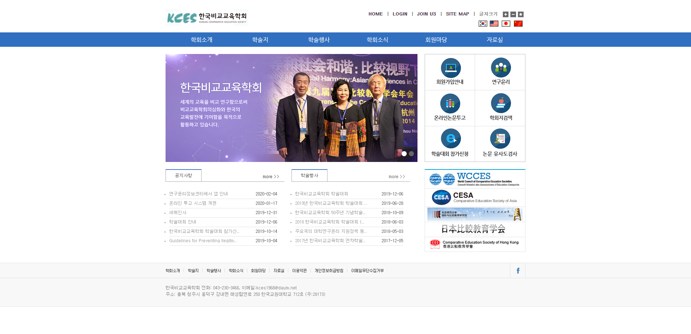Viewport: 691px width, 334px height.
Task: Open notice Guidelines for Preventing Ilegitm..
Action: pos(203,241)
